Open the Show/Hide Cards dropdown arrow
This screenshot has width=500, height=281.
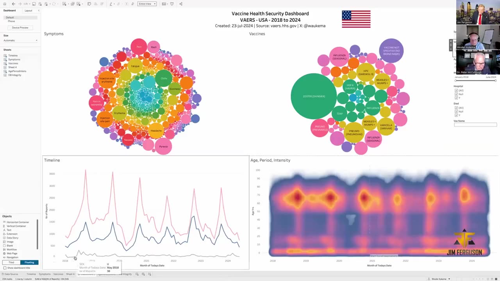[x=168, y=4]
